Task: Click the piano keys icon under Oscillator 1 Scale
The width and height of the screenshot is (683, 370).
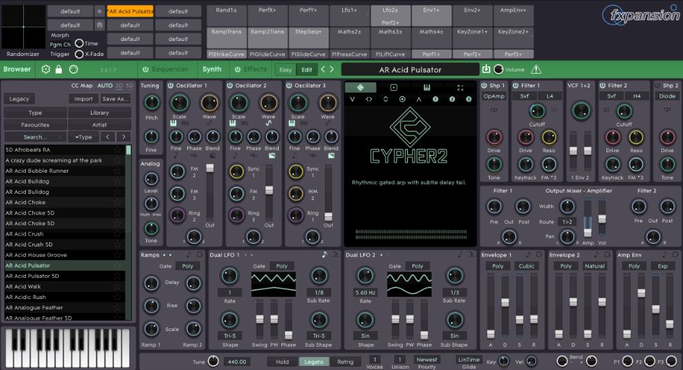Action: (173, 124)
